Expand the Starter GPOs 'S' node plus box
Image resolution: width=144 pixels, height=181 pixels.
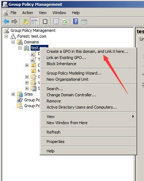[x=27, y=88]
